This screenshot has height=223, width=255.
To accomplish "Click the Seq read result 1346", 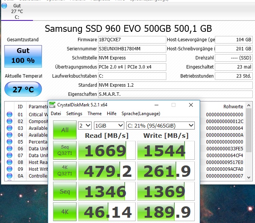I will coord(107,191).
